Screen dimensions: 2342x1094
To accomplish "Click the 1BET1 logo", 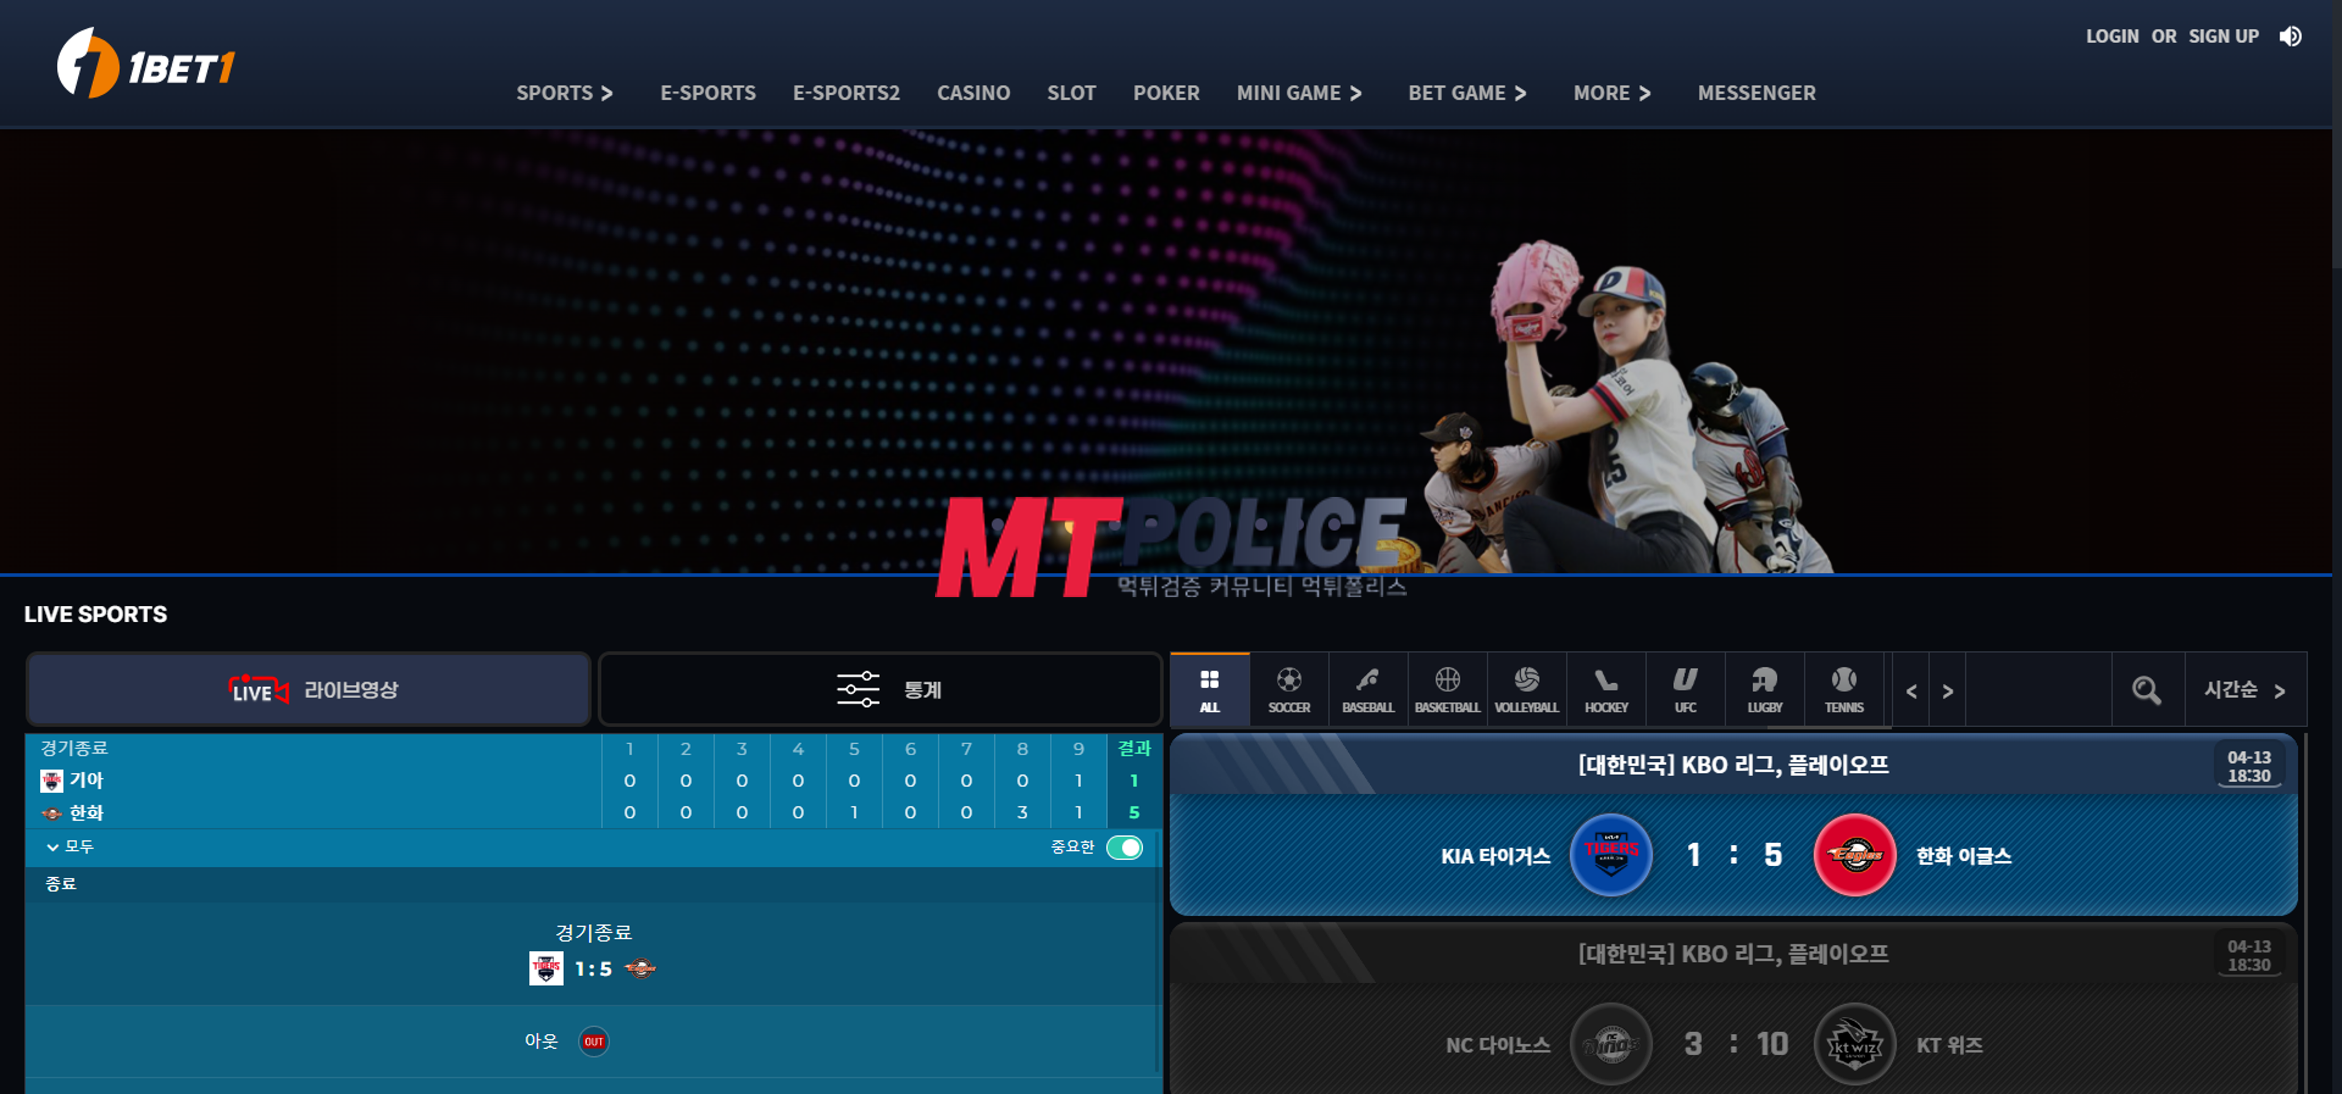I will 146,63.
